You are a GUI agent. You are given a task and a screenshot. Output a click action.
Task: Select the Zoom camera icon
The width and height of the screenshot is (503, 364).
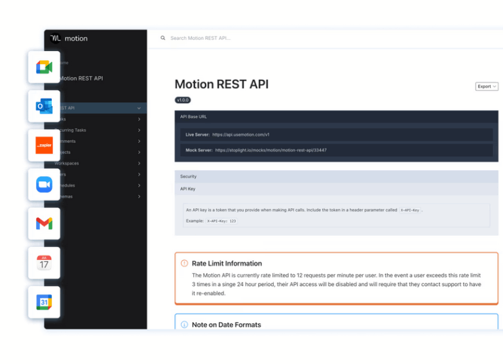tap(44, 185)
